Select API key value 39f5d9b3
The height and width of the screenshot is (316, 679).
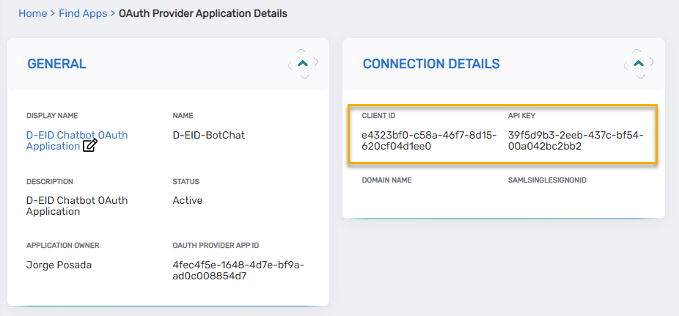click(576, 141)
